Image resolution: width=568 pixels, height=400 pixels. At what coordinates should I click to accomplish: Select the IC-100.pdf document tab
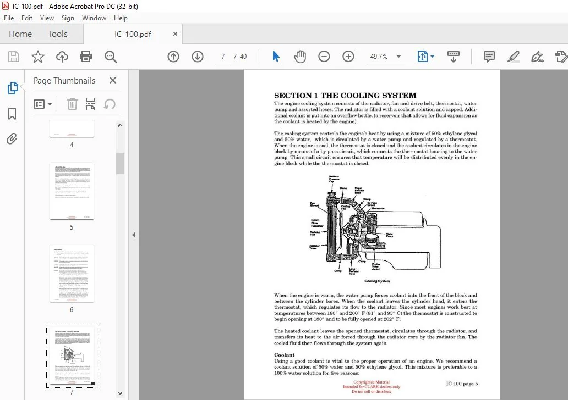tap(133, 34)
